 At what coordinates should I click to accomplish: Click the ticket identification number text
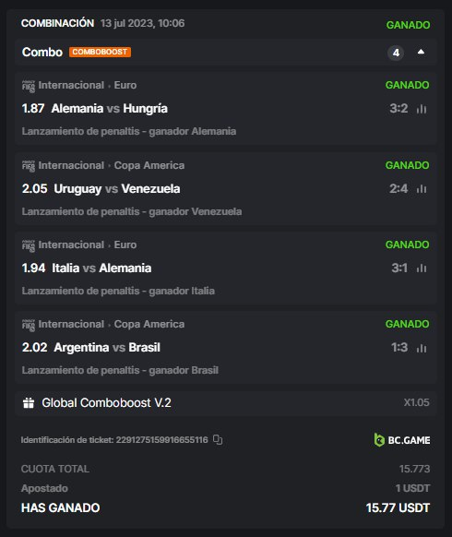click(114, 440)
